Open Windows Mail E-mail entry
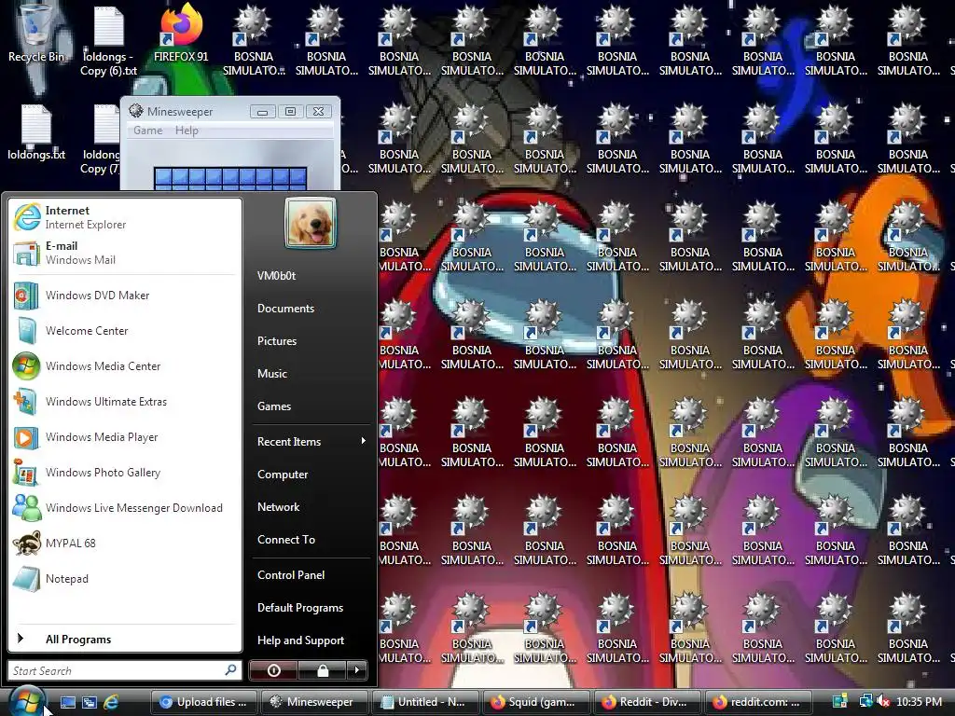 tap(125, 253)
